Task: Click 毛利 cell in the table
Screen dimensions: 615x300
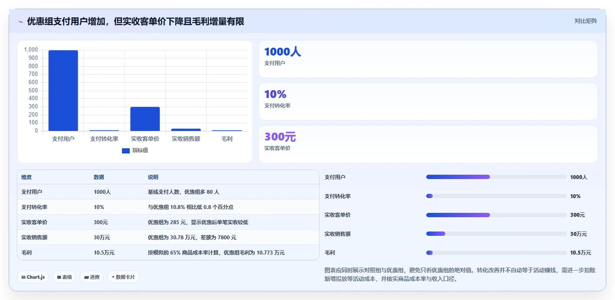Action: 26,252
